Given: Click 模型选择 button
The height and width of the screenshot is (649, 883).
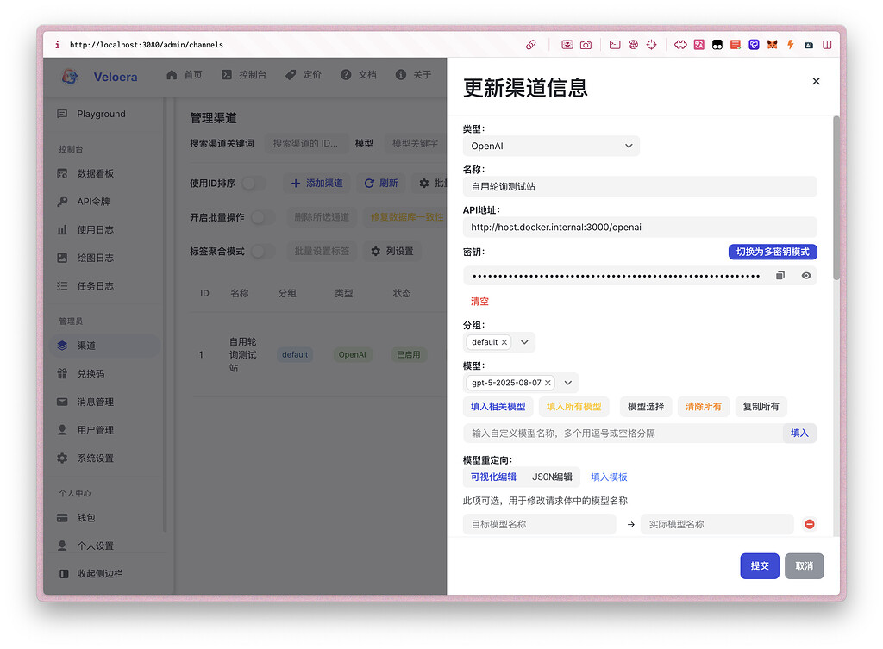Looking at the screenshot, I should coord(646,407).
